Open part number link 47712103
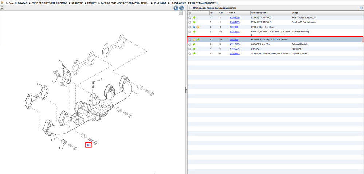This screenshot has width=364, height=174. pos(234,44)
